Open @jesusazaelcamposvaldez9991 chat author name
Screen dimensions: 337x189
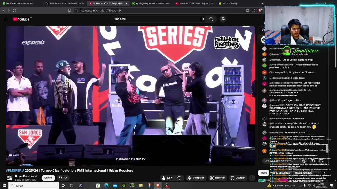[x=286, y=83]
